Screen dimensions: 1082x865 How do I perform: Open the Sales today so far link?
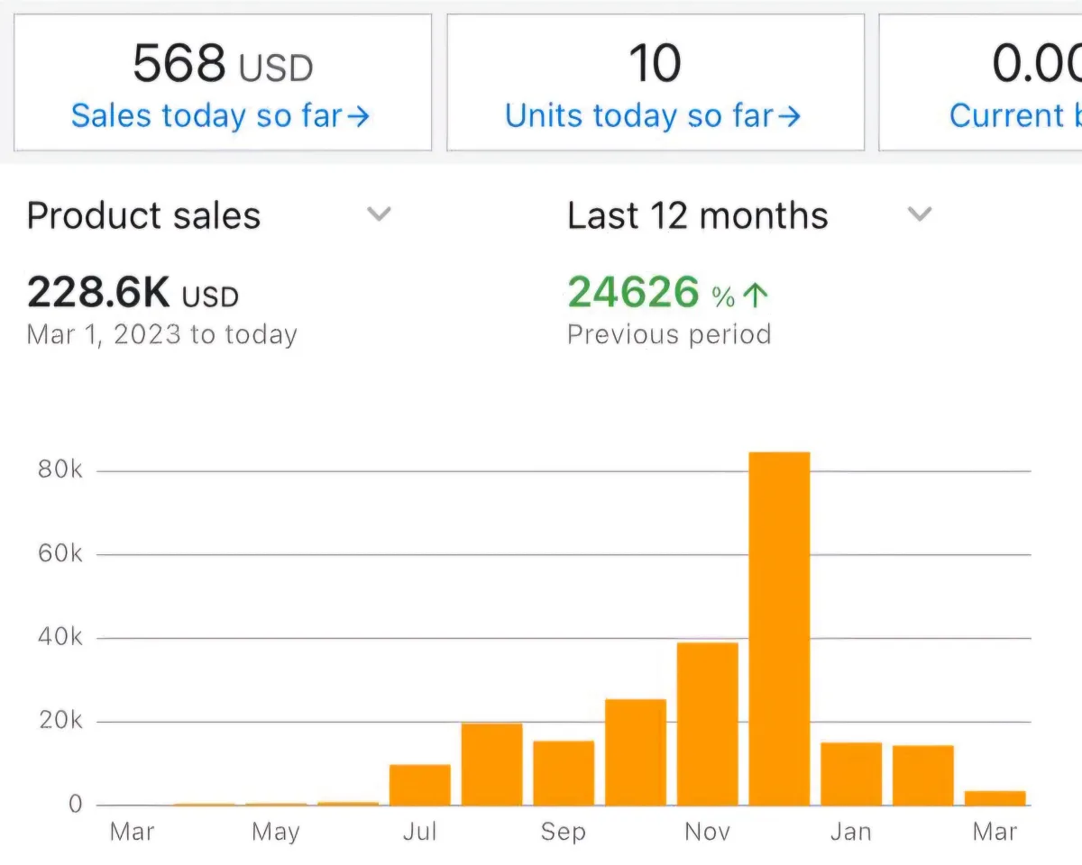click(x=220, y=116)
